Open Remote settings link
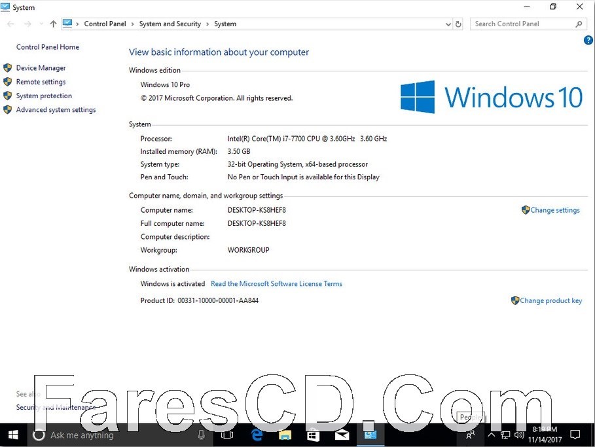 pos(41,82)
